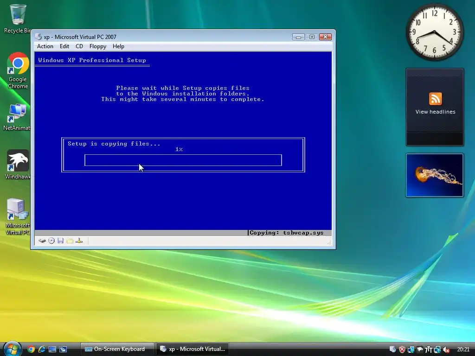
Task: Minimize the xp Virtual PC window
Action: coord(298,37)
